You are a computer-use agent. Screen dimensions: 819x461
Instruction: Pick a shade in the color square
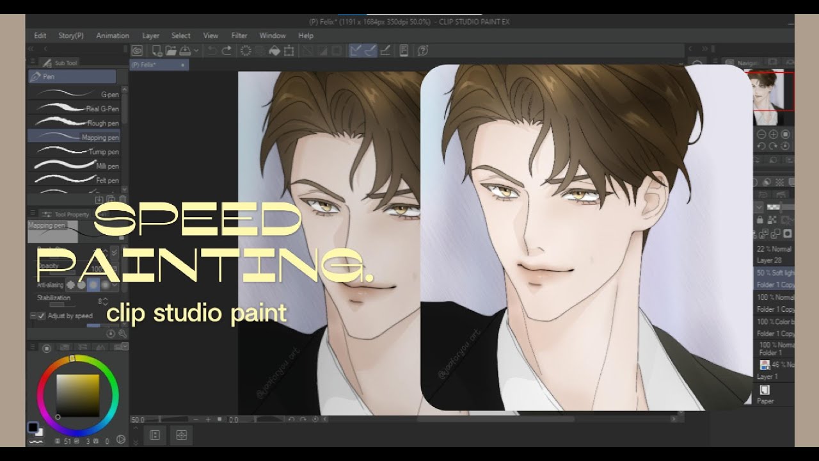tap(78, 396)
